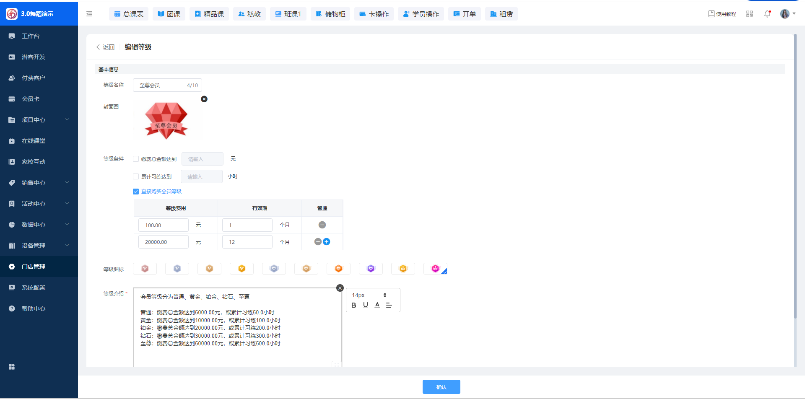Toggle underline formatting in editor toolbar

pos(366,305)
